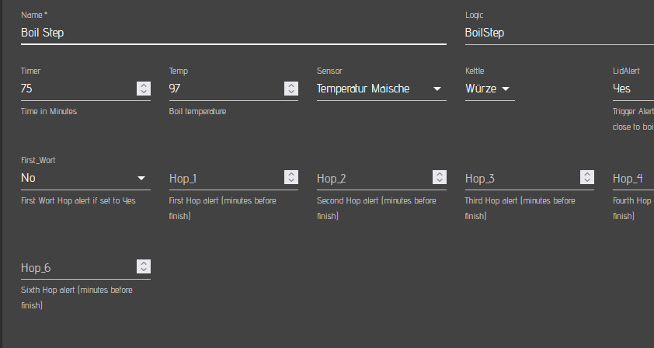Open the First_Wort dropdown set to No
This screenshot has height=348, width=654.
tap(84, 178)
